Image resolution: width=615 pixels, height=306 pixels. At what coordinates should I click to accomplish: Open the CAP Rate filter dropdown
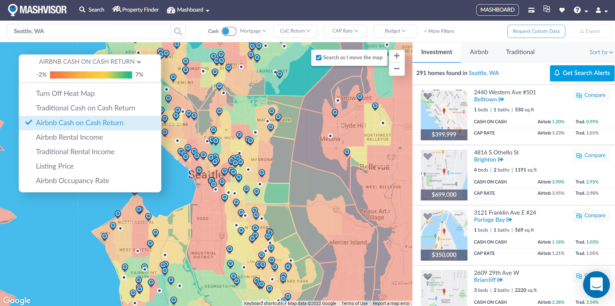tap(345, 31)
